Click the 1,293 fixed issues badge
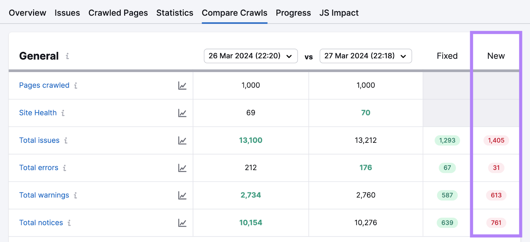This screenshot has height=242, width=530. [x=447, y=141]
